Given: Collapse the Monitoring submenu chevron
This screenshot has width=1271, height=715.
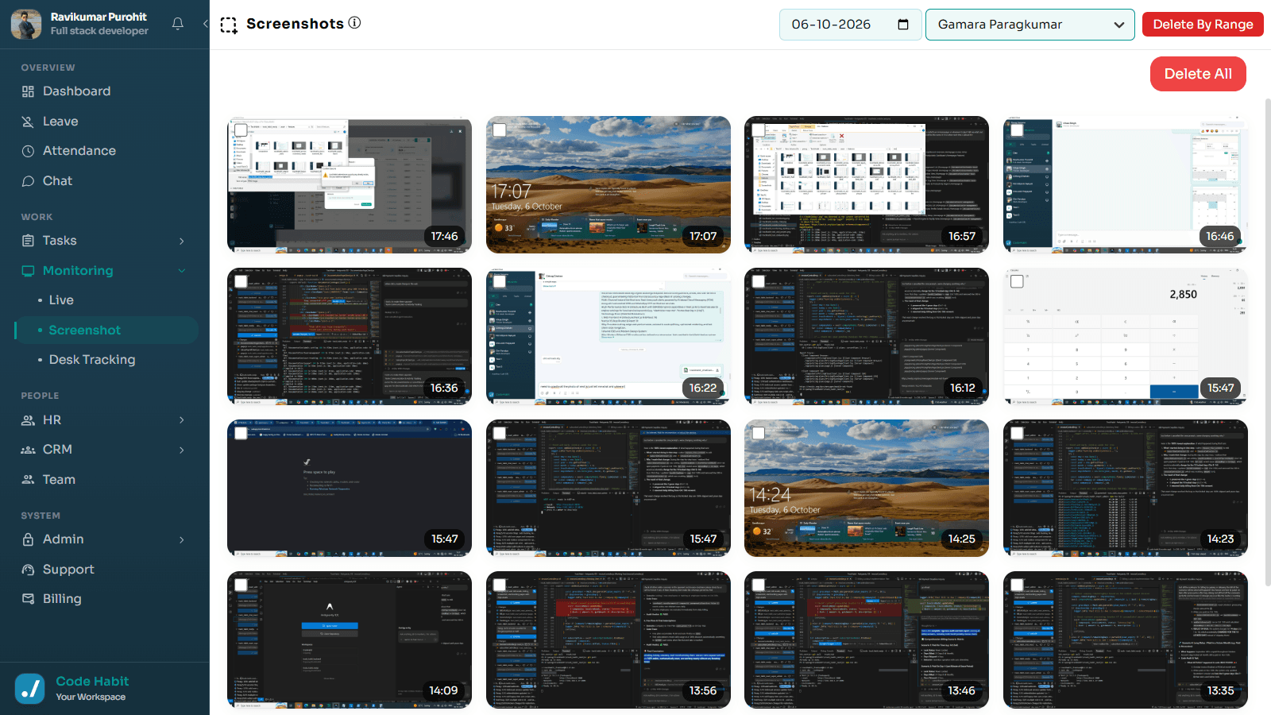Looking at the screenshot, I should (182, 271).
